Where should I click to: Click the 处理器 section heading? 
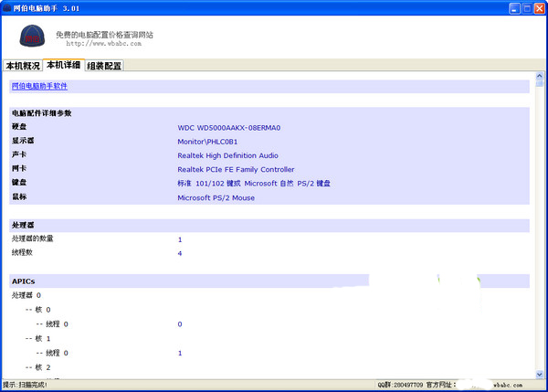tap(23, 225)
